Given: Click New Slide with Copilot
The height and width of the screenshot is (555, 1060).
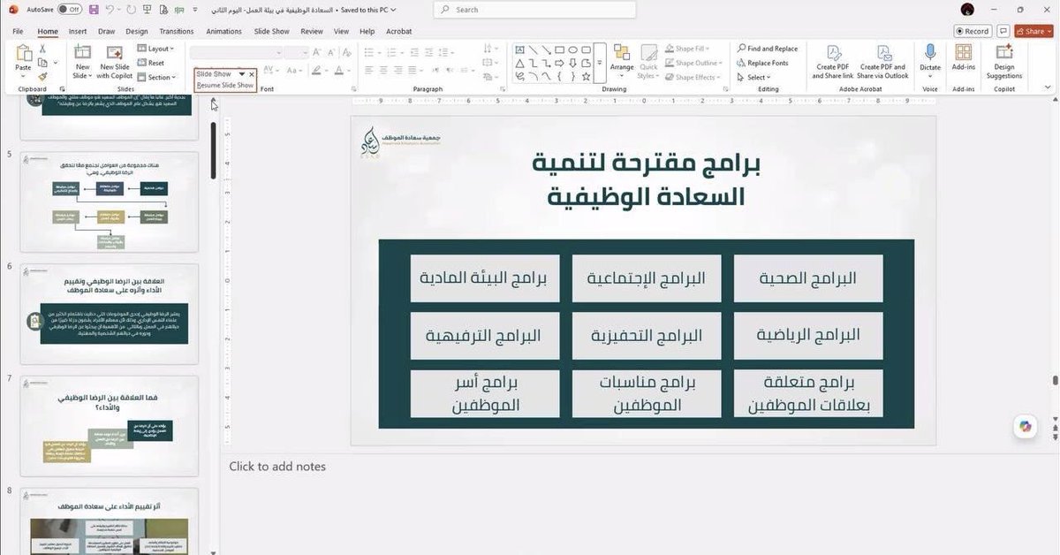Looking at the screenshot, I should point(115,61).
